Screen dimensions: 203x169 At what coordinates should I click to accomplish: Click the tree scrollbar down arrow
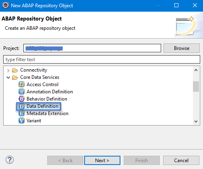pos(196,122)
